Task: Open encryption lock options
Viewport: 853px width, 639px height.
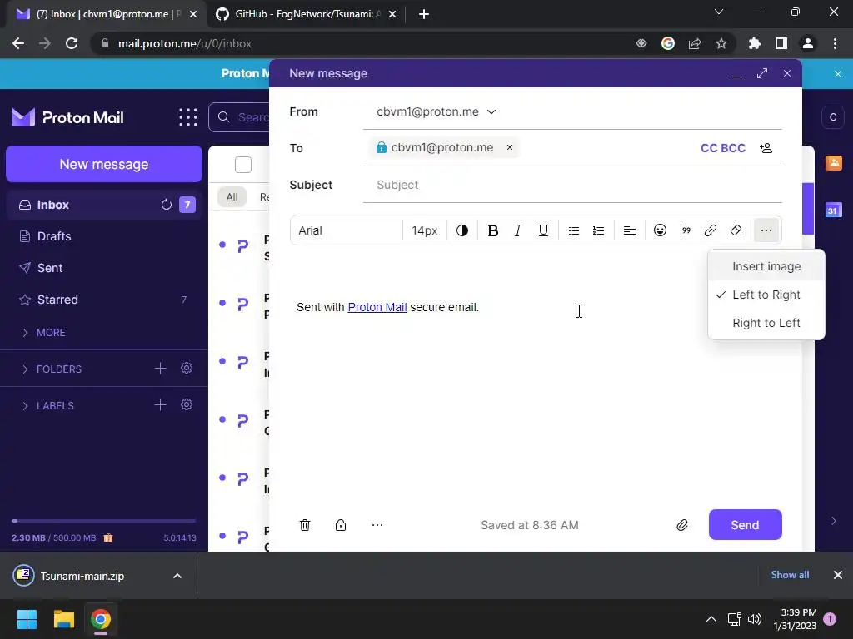Action: point(341,525)
